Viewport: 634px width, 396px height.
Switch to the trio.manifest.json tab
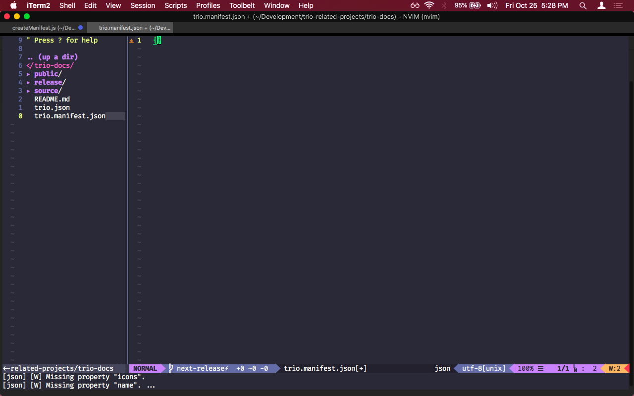[x=131, y=28]
